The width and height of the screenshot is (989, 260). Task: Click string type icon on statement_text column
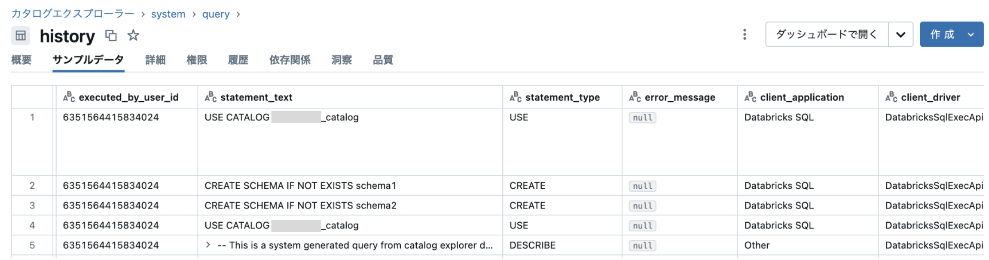point(211,97)
